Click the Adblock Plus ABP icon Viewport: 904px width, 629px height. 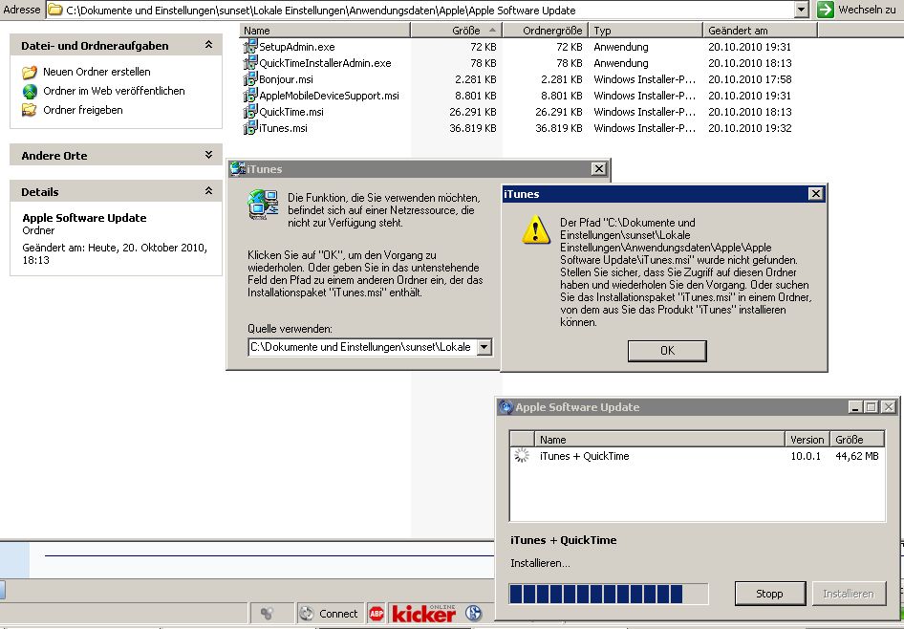377,614
